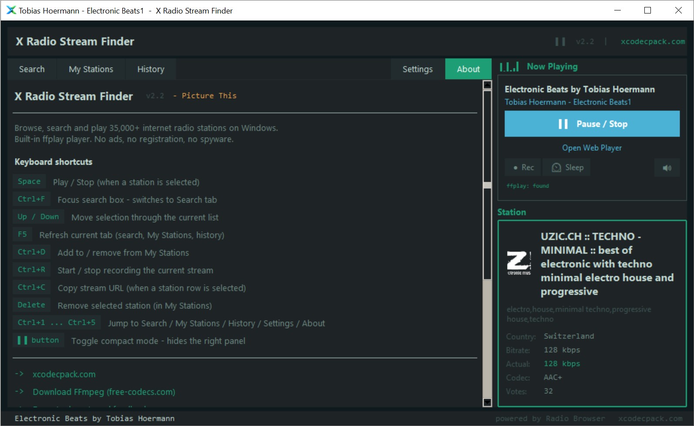The height and width of the screenshot is (426, 694).
Task: Click scrollbar up arrow in About panel
Action: [x=487, y=85]
